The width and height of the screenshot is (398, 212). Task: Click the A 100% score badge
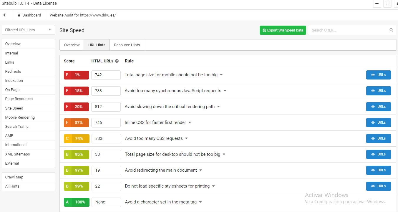coord(77,202)
